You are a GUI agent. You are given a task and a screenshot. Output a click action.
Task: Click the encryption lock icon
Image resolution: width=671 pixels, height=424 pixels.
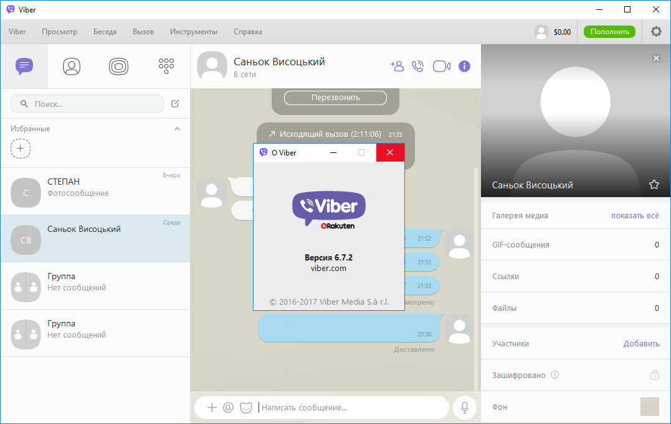[x=655, y=375]
